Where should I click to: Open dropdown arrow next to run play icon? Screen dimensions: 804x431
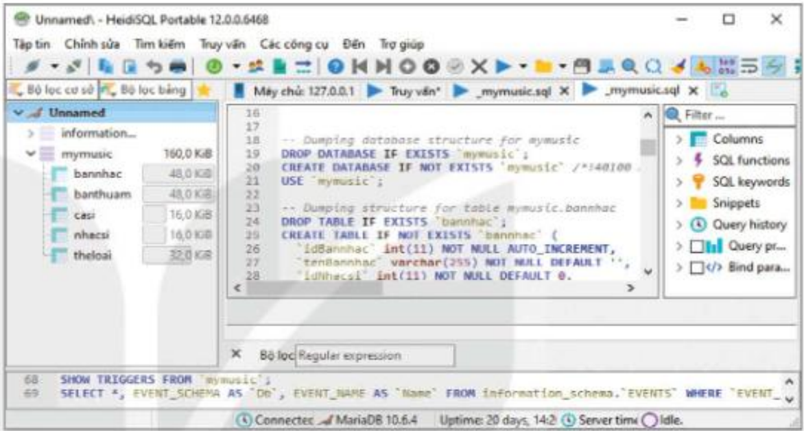coord(523,66)
